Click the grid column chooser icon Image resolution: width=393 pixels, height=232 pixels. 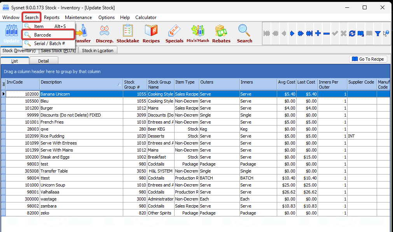point(3,84)
